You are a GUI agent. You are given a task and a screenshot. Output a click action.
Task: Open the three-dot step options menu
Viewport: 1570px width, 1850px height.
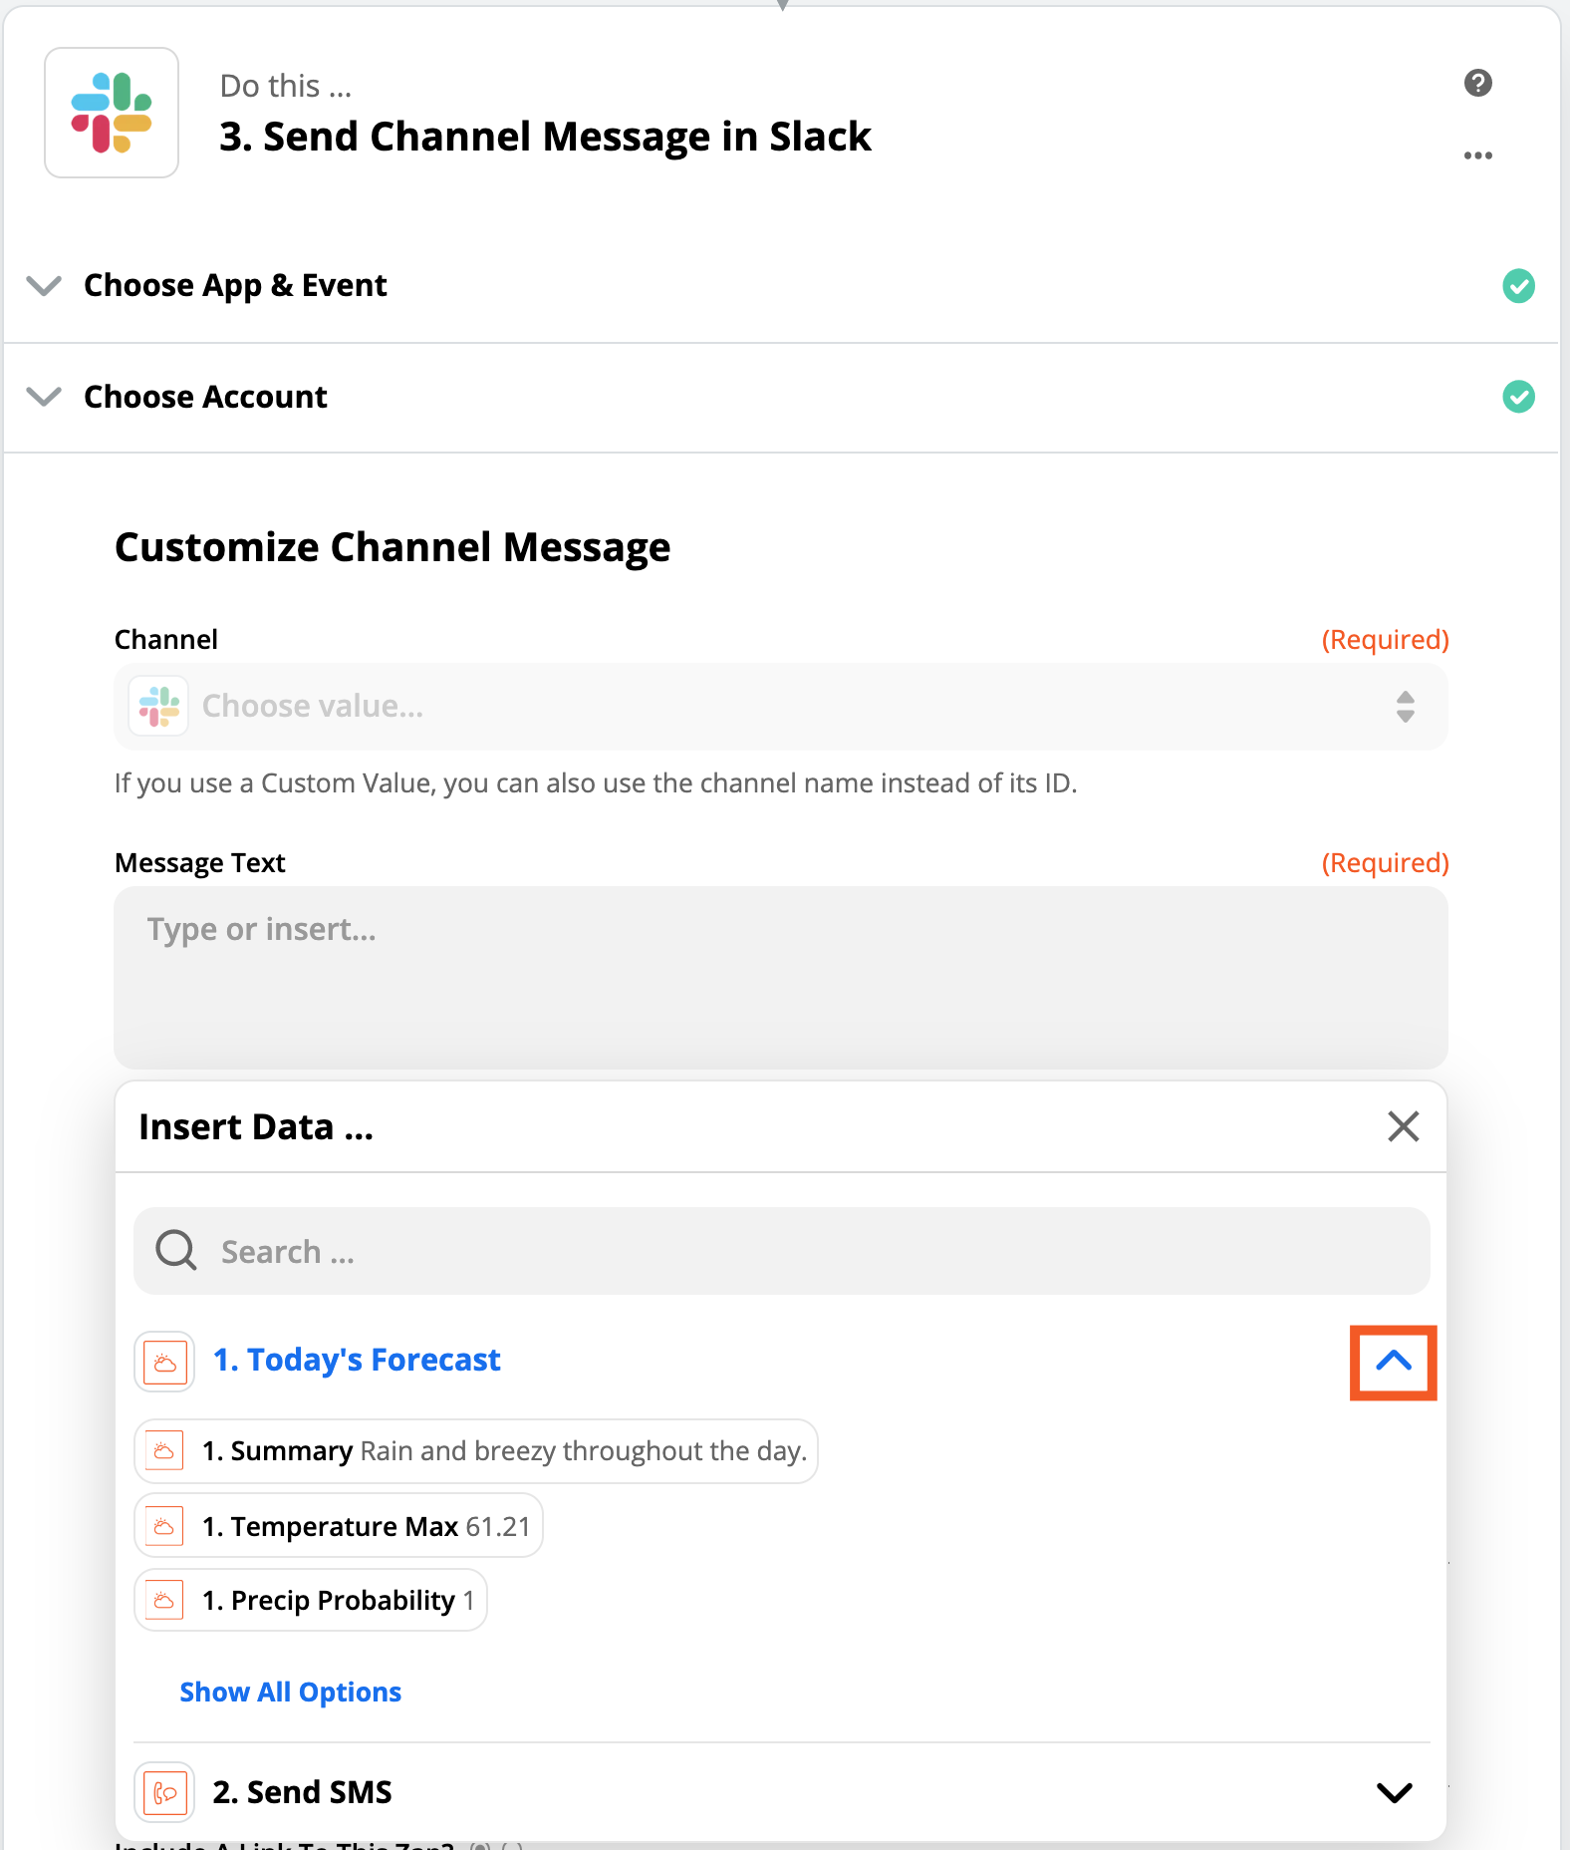(1477, 155)
